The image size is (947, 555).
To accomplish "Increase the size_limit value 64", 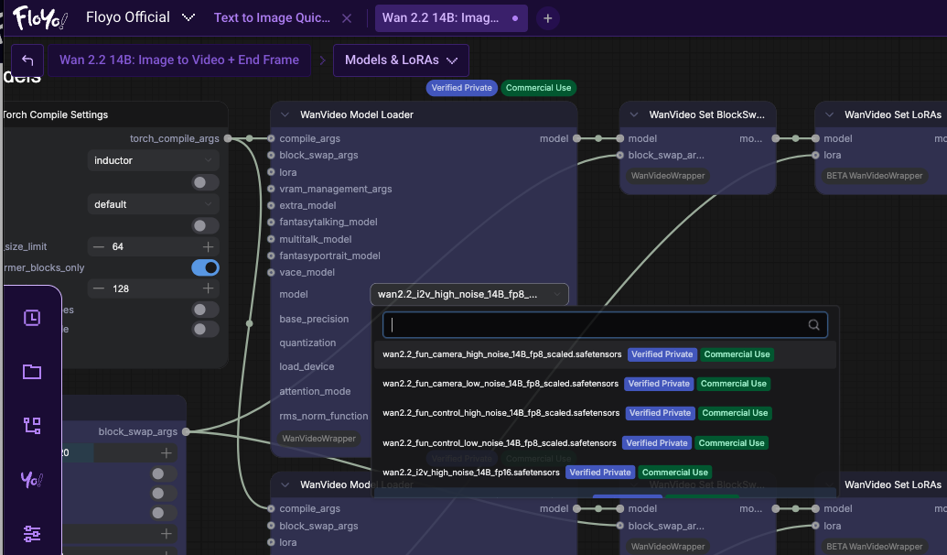I will coord(209,246).
